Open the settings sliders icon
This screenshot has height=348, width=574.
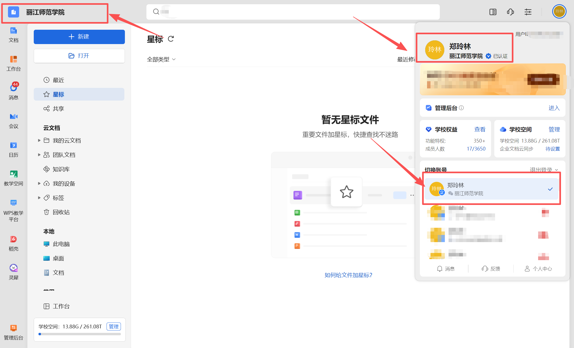(528, 12)
